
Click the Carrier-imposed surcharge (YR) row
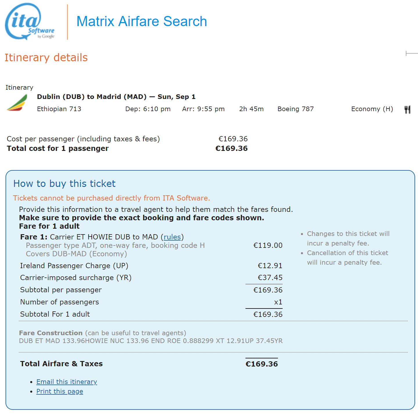coord(151,278)
